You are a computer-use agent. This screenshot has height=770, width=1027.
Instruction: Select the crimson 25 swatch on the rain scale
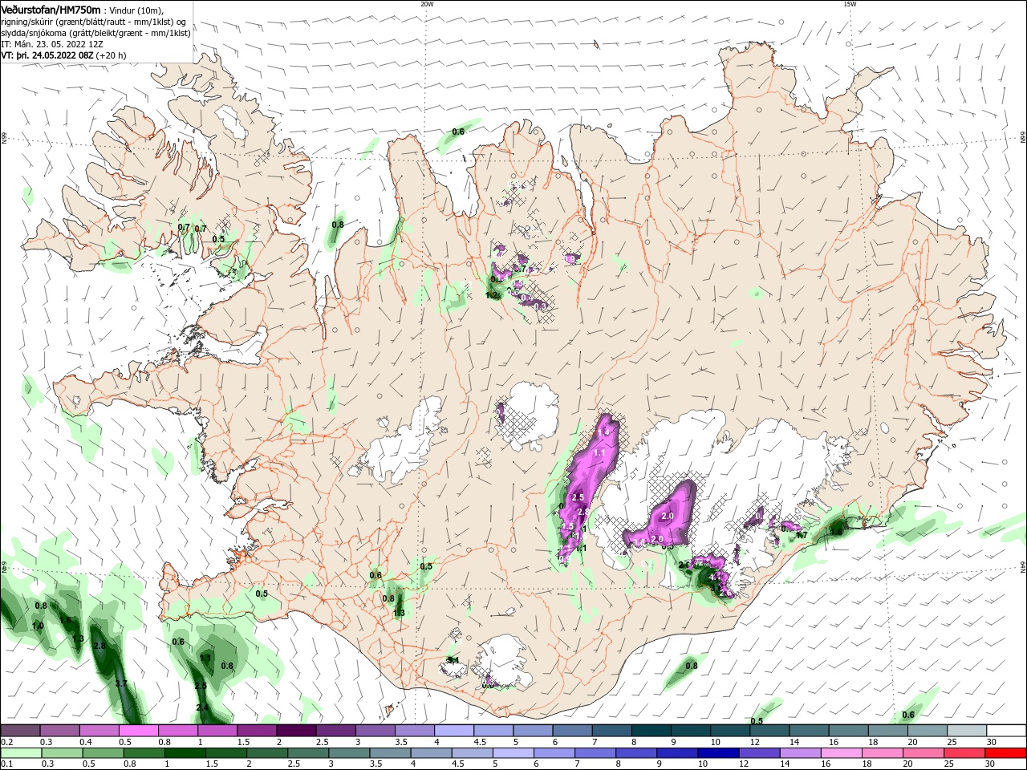[x=964, y=753]
